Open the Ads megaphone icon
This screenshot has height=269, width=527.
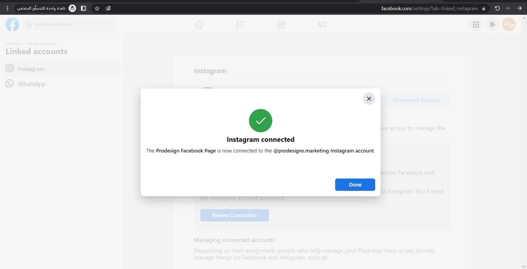tap(322, 25)
